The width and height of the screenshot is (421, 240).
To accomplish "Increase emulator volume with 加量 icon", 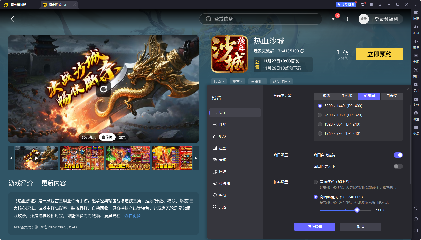I will (416, 29).
